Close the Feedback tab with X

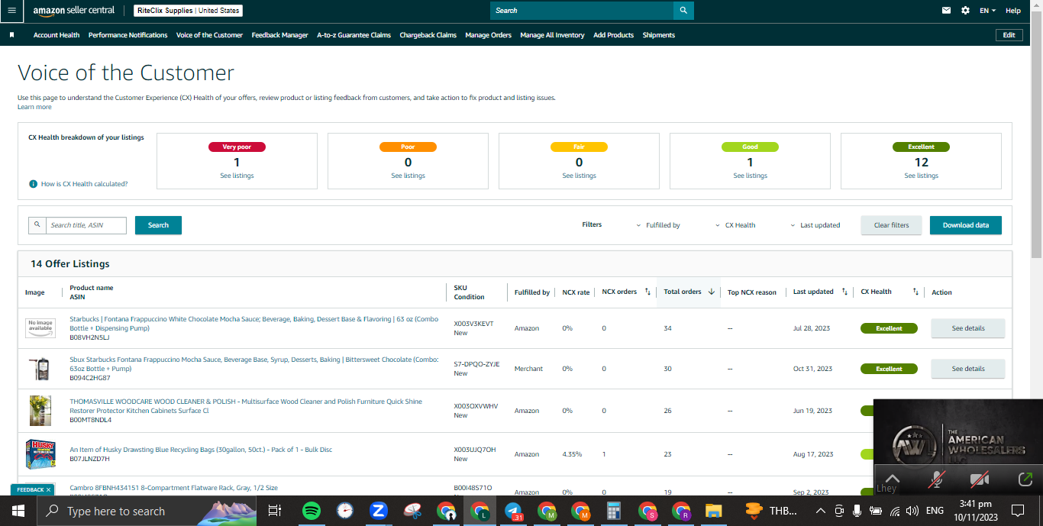48,489
